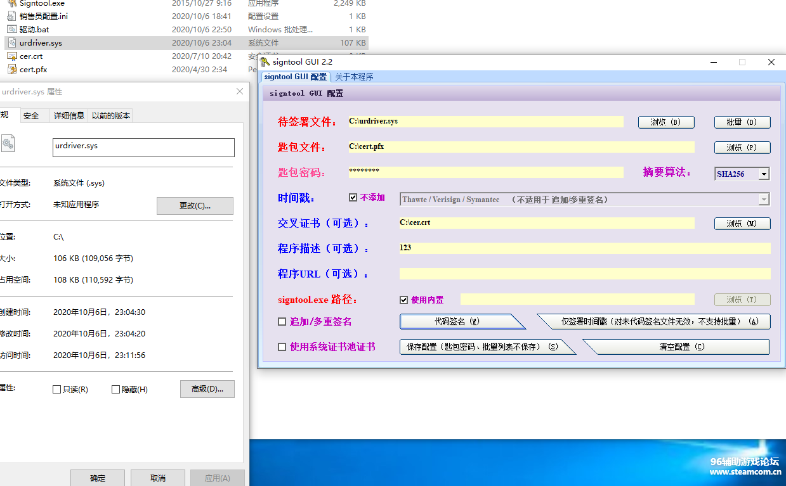Click the 驱动.bat batch file icon
This screenshot has width=786, height=486.
[x=12, y=29]
